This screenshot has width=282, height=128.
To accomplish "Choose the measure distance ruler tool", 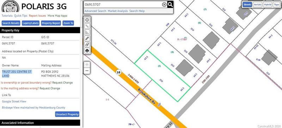I will point(87,26).
